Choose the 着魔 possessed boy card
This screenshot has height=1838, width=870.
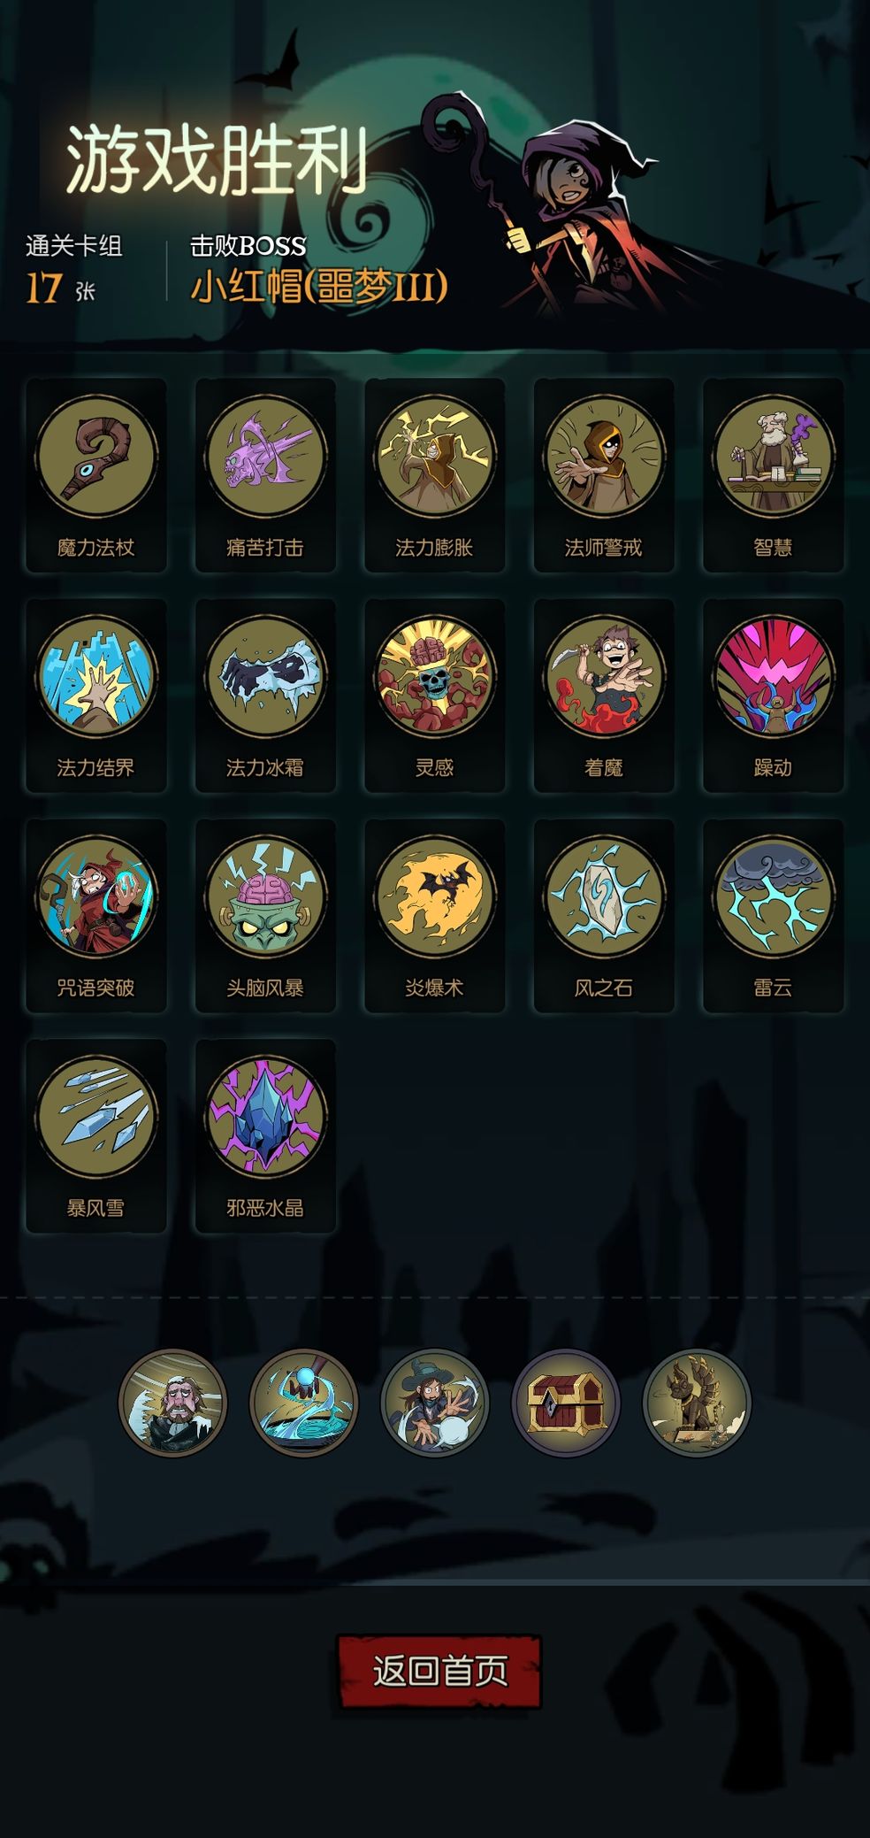click(604, 696)
